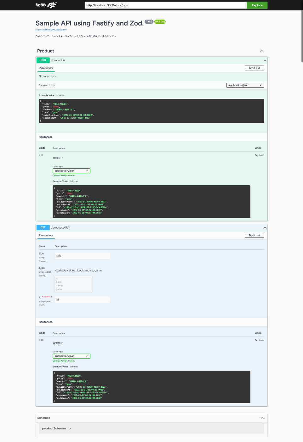Open request body content type dropdown
303x442 pixels.
[x=245, y=85]
